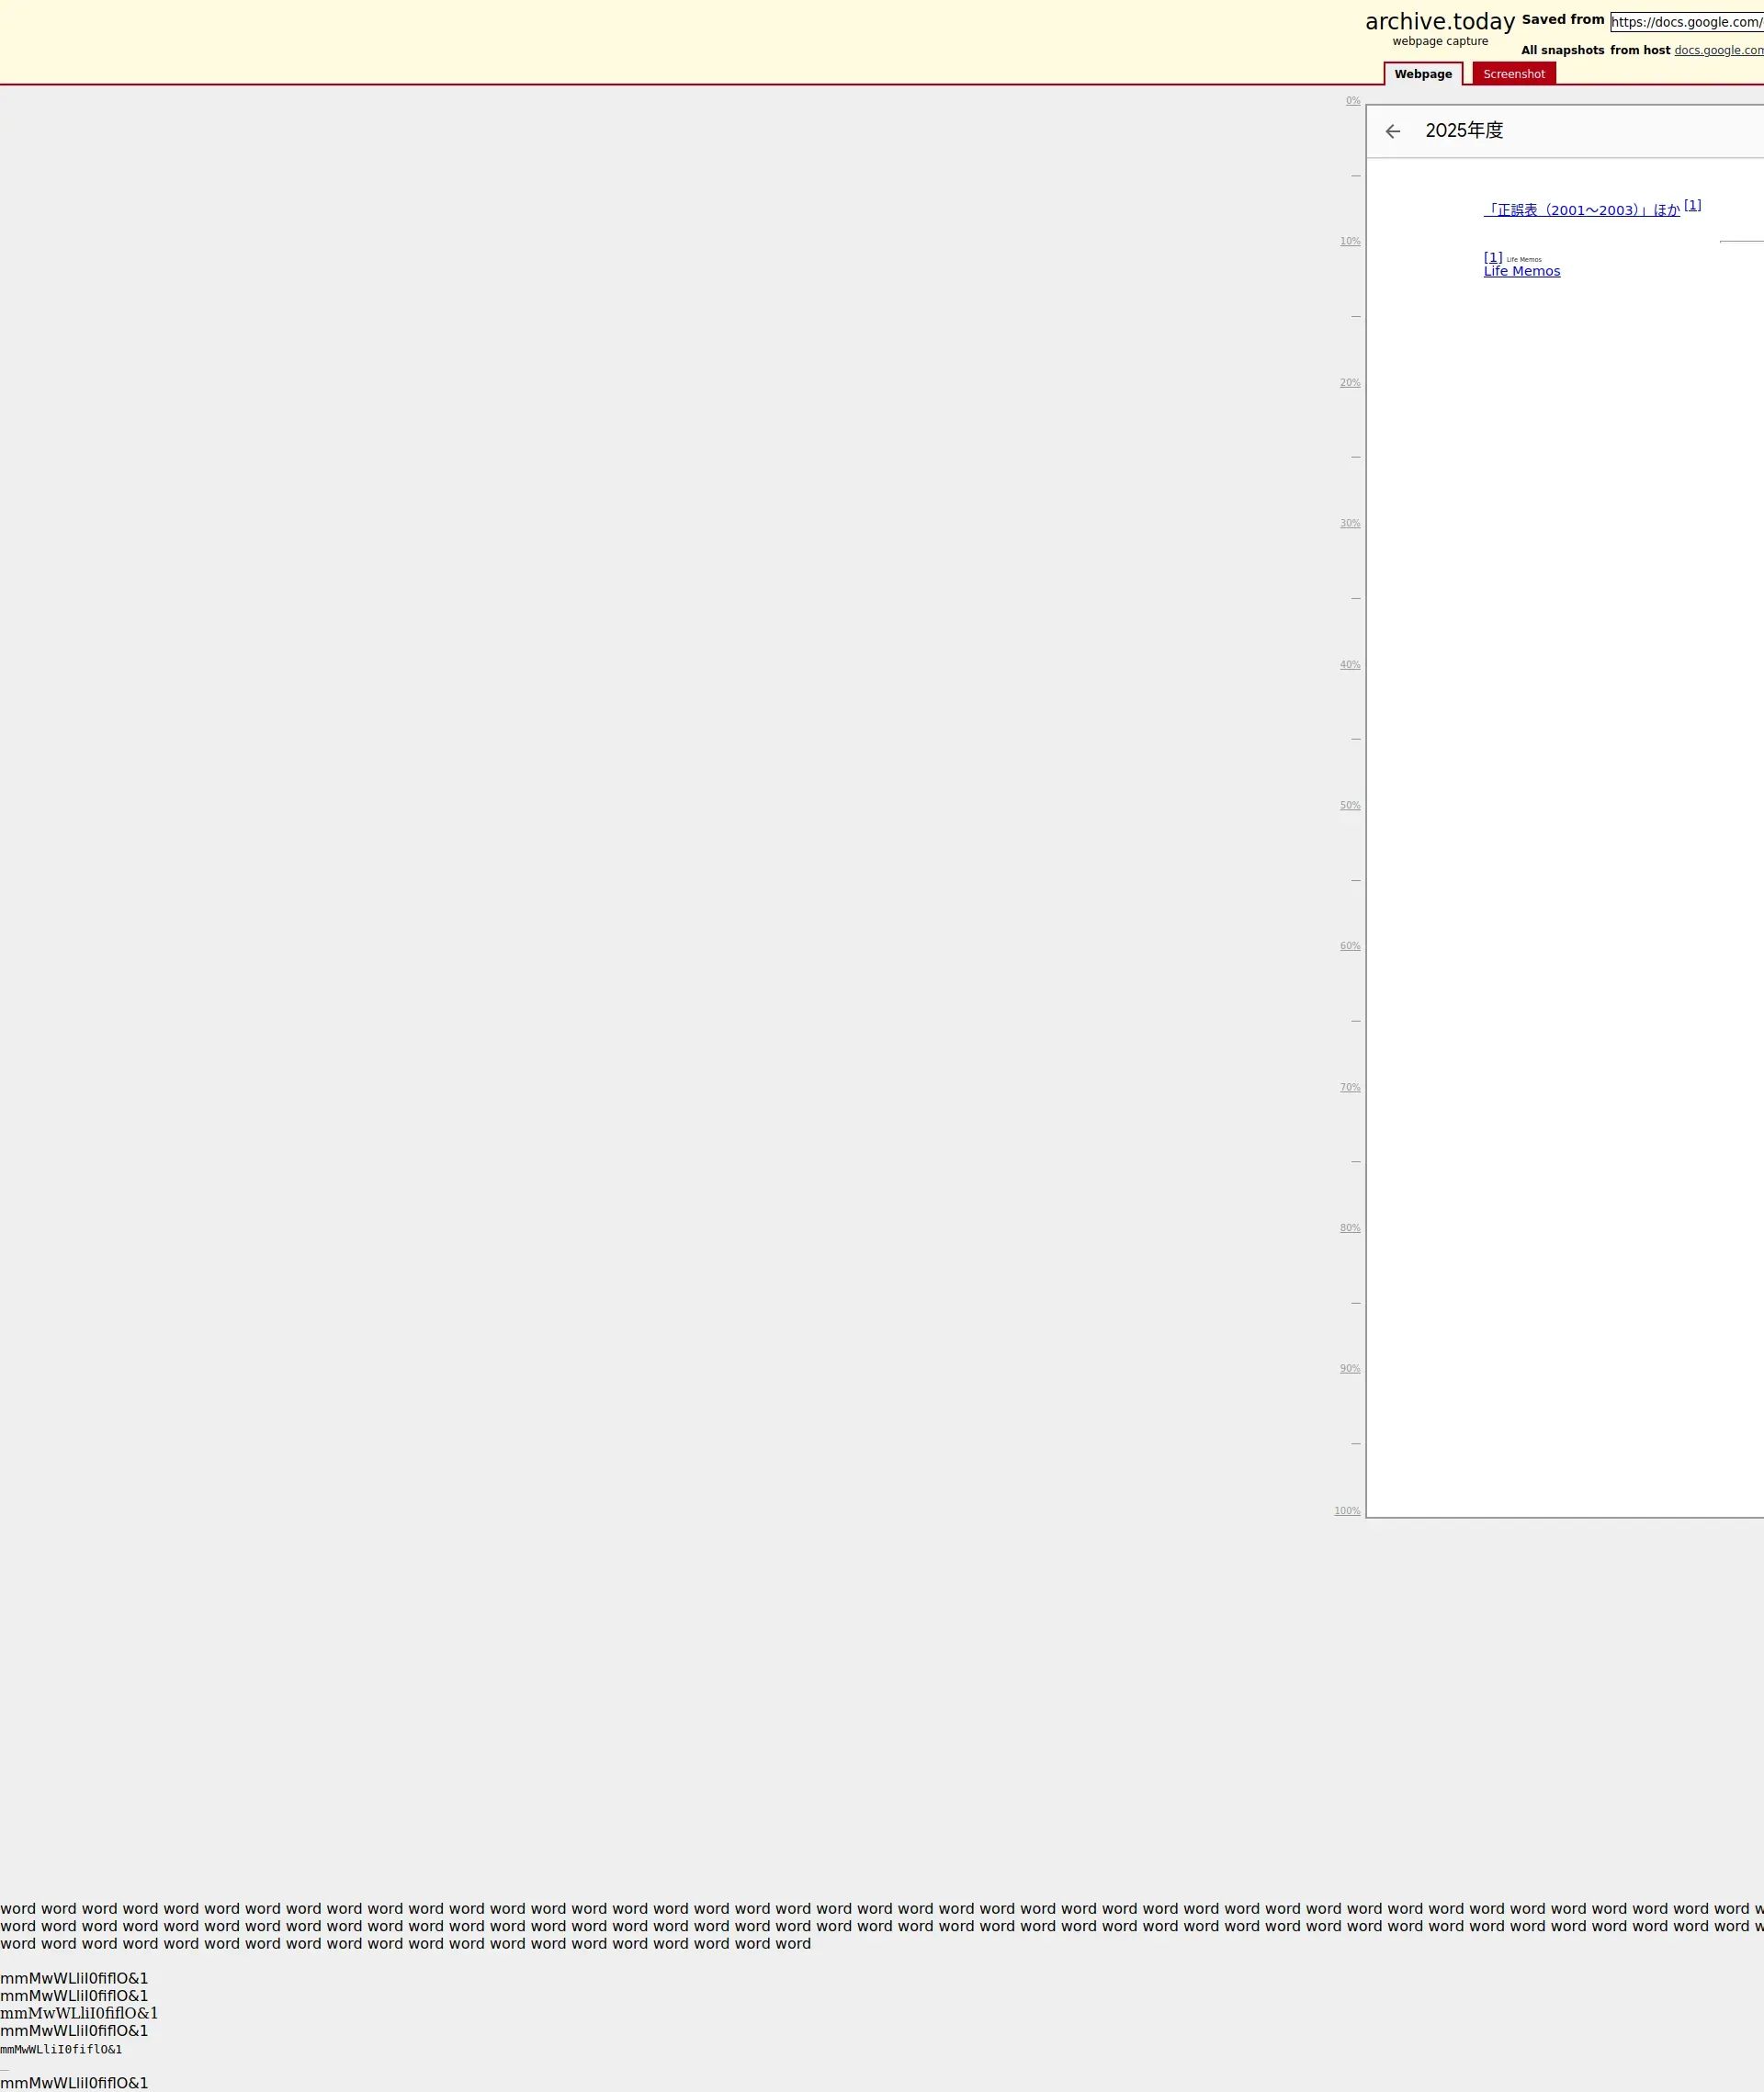
Task: Open the Life Memos link
Action: click(1521, 271)
